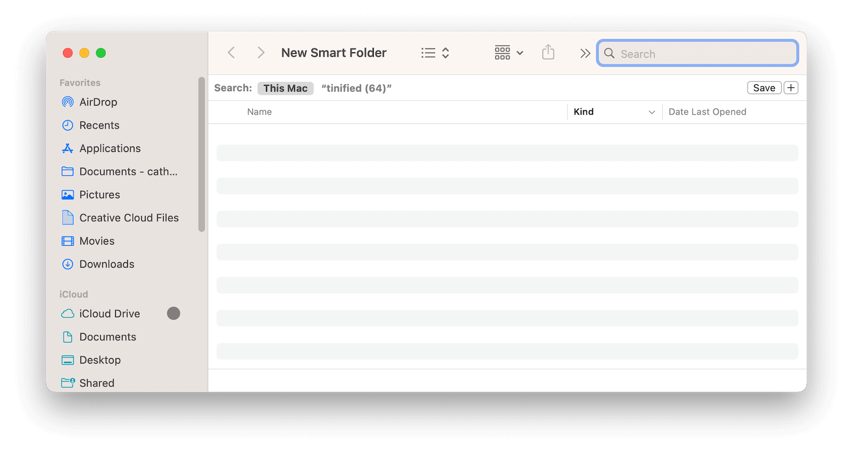Click the sidebar scrollbar

pos(202,155)
